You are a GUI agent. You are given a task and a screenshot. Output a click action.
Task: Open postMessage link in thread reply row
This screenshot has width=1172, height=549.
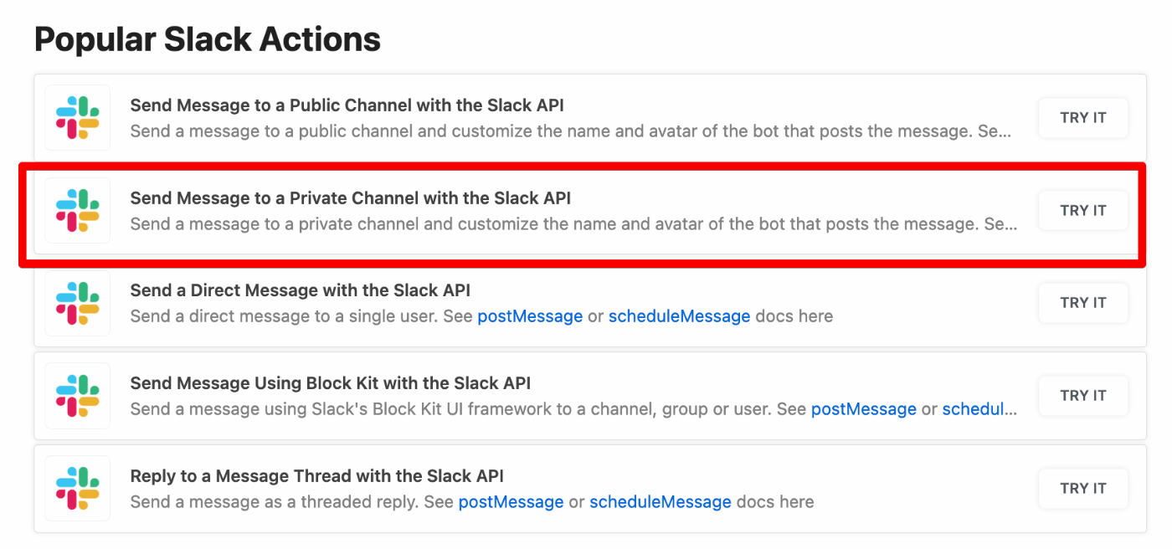point(511,502)
